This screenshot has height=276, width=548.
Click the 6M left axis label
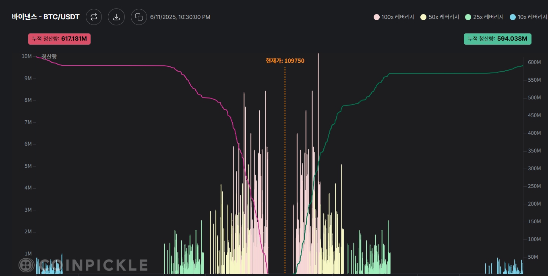coord(28,144)
